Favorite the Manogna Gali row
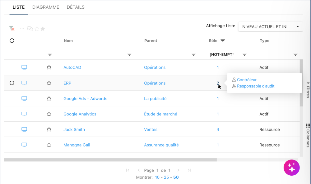311x184 pixels. point(49,145)
